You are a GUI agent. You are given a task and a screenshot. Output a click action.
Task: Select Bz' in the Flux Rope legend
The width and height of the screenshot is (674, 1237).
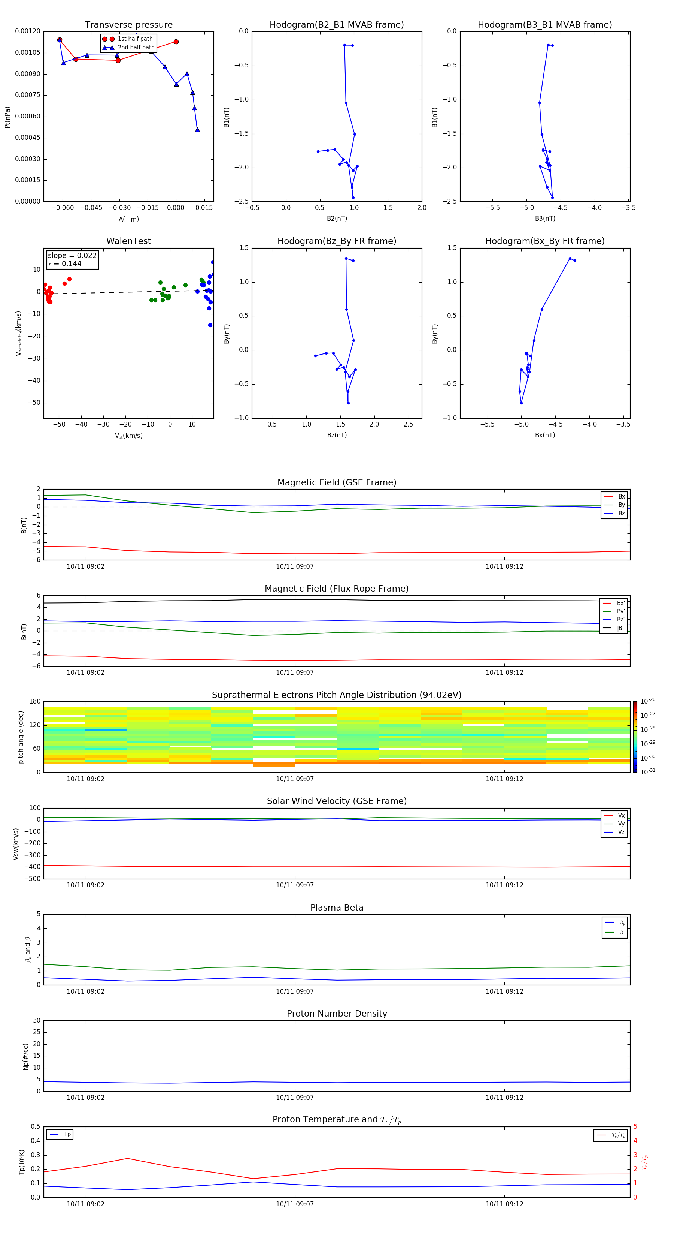tap(614, 620)
